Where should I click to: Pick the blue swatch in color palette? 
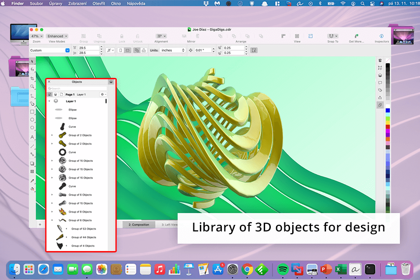(x=388, y=110)
